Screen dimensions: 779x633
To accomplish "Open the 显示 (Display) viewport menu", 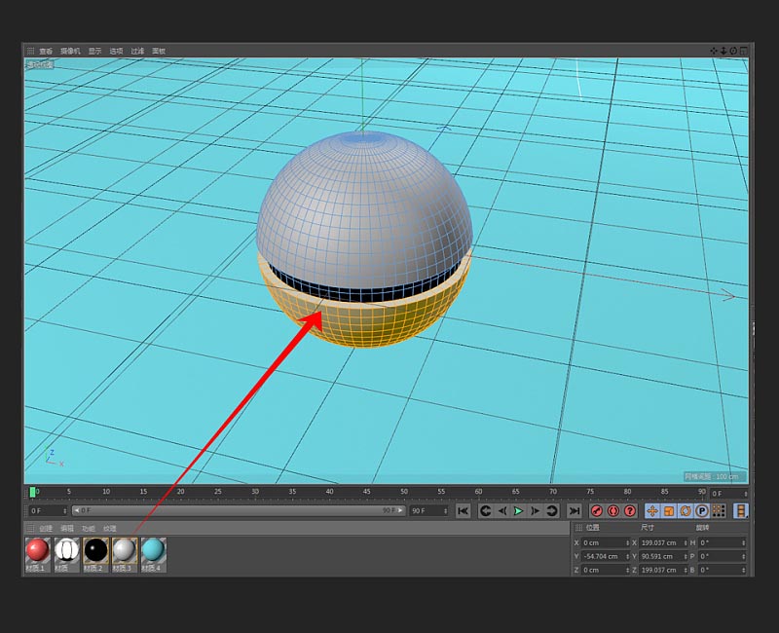I will (x=94, y=51).
